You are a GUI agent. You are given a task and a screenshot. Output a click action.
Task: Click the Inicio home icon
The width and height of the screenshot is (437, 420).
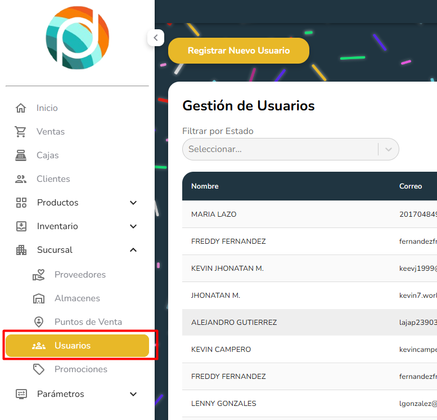(21, 108)
